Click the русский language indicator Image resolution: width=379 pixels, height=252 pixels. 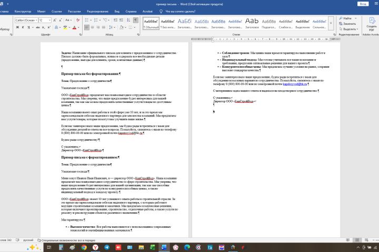pyautogui.click(x=28, y=240)
